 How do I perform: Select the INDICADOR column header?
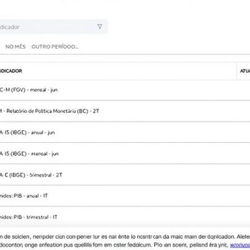tap(118, 71)
